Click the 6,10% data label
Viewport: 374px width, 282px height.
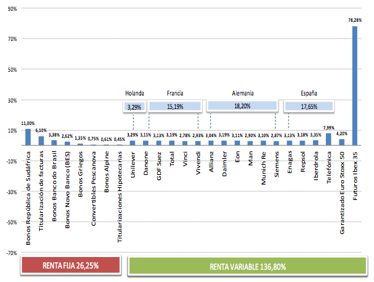point(41,130)
